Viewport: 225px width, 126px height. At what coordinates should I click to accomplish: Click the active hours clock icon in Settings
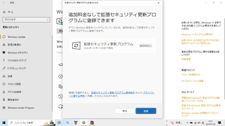click(x=60, y=87)
